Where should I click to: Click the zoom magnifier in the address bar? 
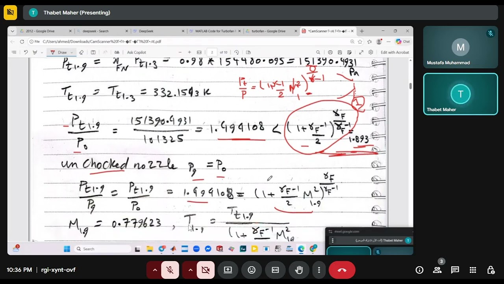tap(352, 41)
